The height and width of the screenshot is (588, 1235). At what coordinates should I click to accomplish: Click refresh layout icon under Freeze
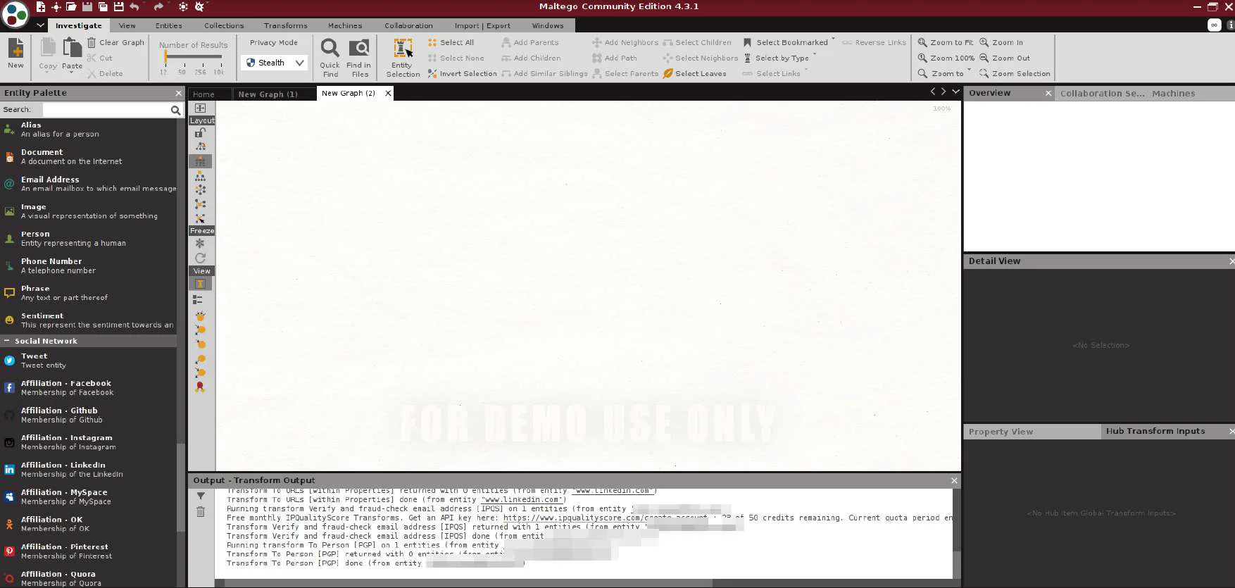pyautogui.click(x=201, y=258)
